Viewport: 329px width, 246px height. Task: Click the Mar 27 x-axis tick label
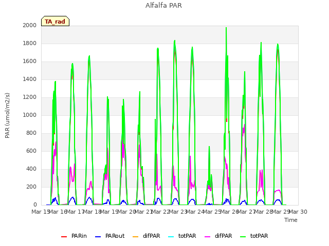[x=247, y=212]
